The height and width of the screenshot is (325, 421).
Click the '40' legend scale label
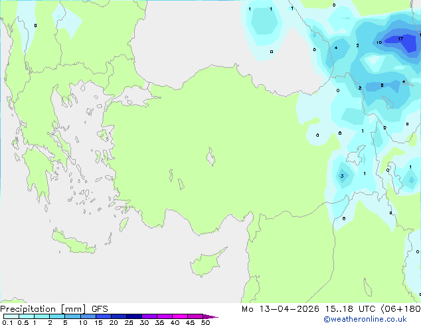pos(175,322)
